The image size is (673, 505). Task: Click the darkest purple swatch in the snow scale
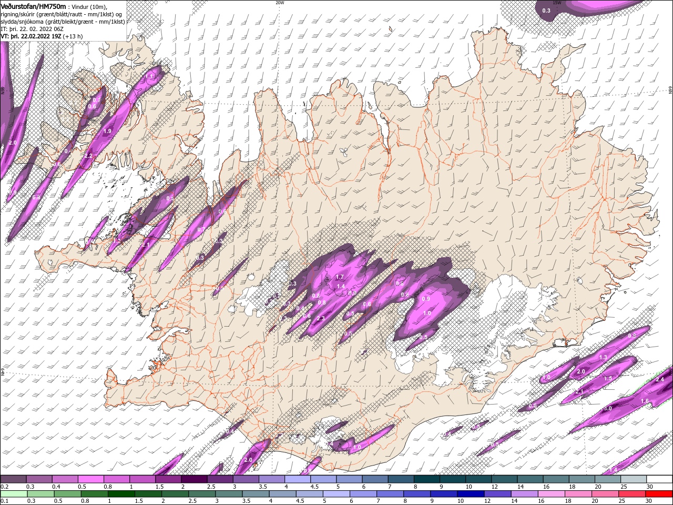(x=194, y=479)
